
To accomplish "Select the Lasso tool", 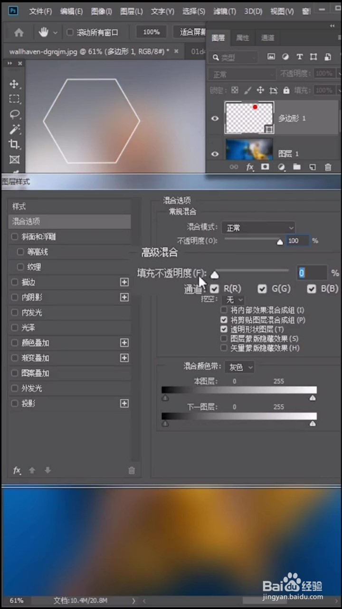I will tap(14, 114).
